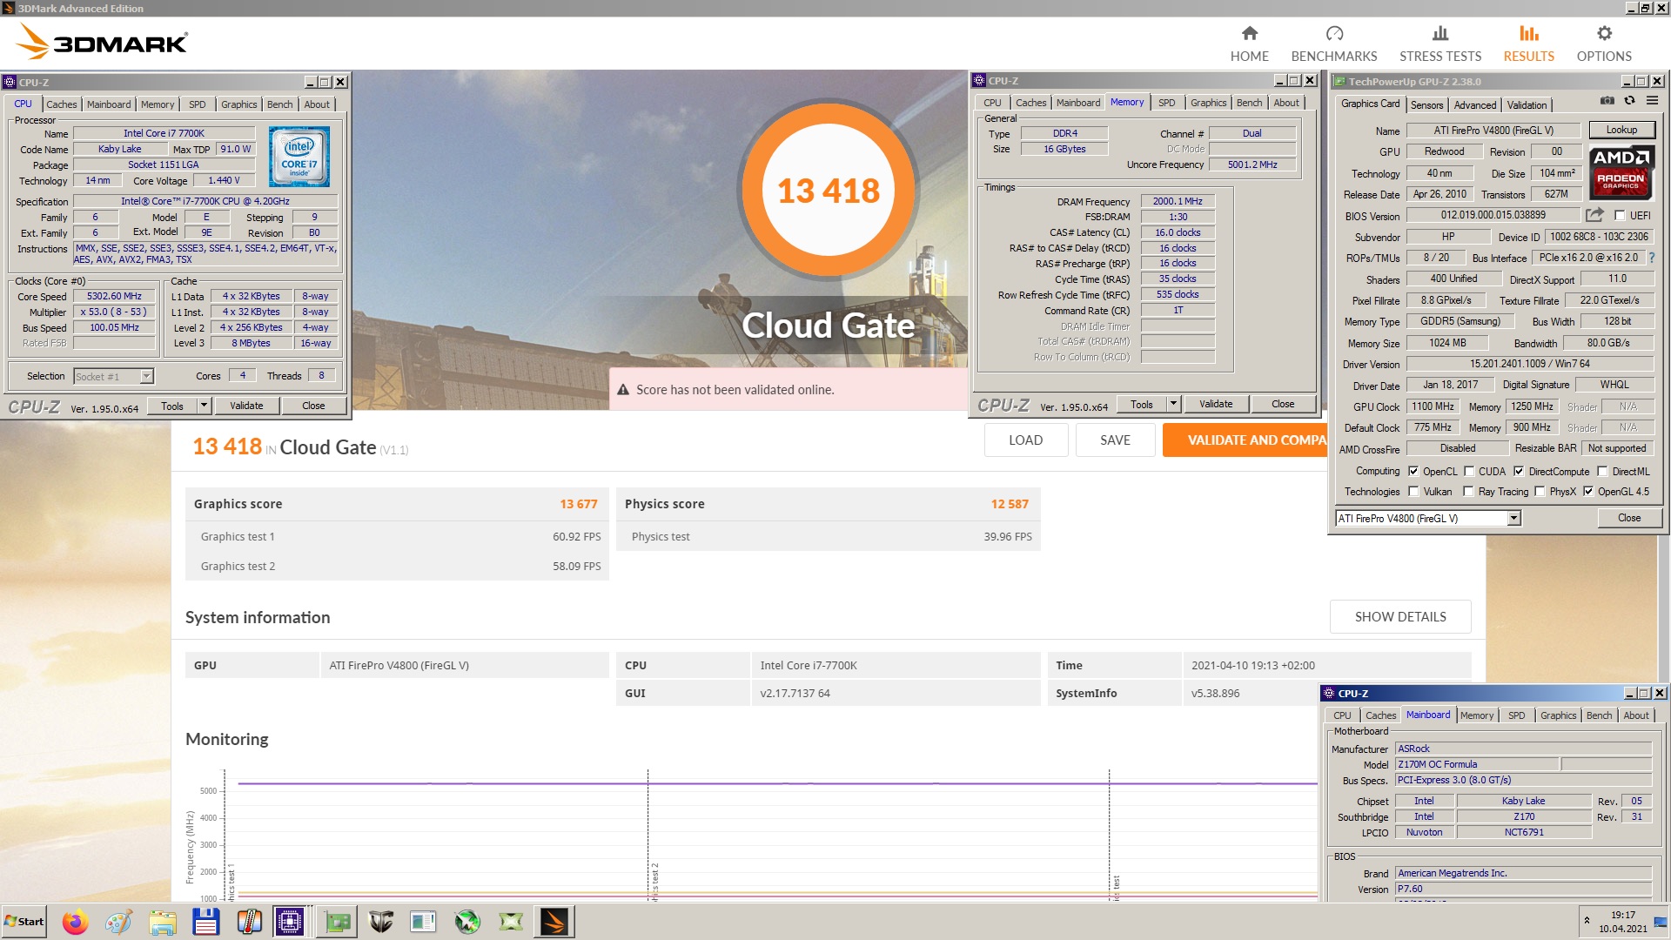Click the Physics score value 12 587
This screenshot has height=940, width=1671.
(1010, 504)
